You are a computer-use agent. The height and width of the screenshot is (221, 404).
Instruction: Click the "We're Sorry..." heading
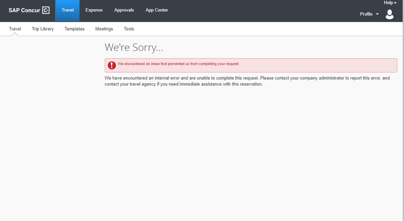134,47
